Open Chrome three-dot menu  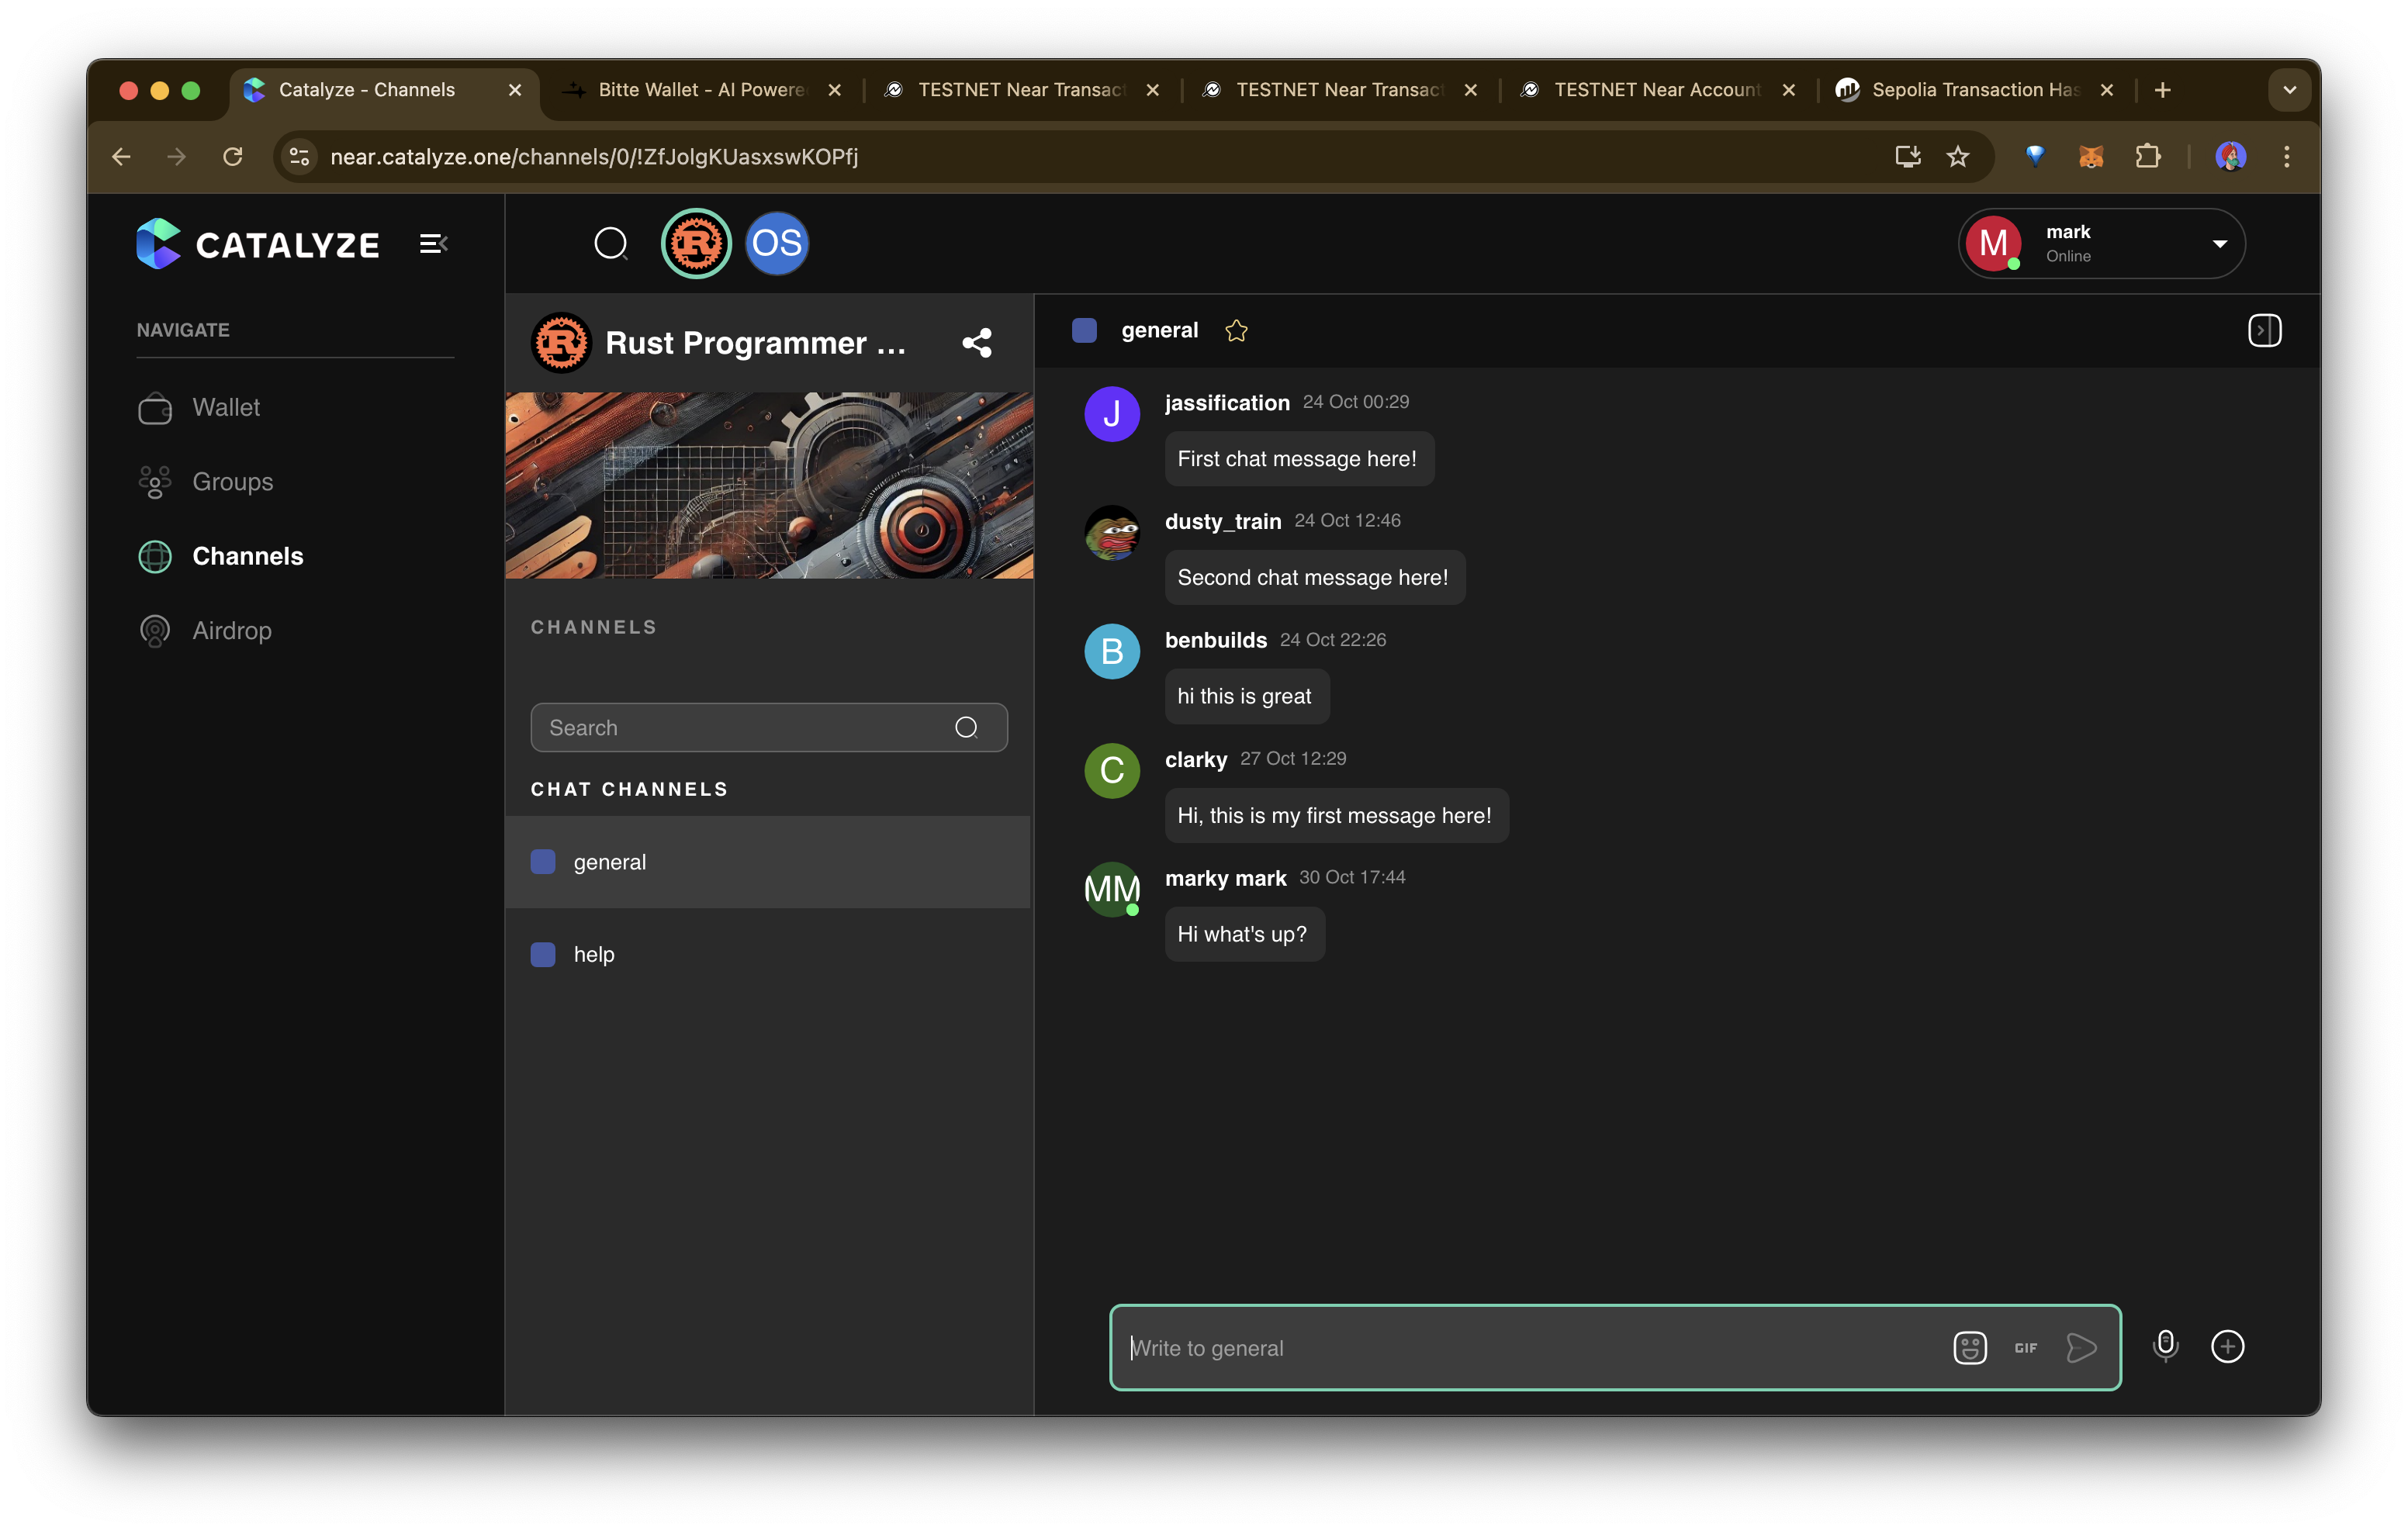[2286, 157]
